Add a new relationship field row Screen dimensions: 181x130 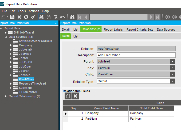(x=68, y=96)
